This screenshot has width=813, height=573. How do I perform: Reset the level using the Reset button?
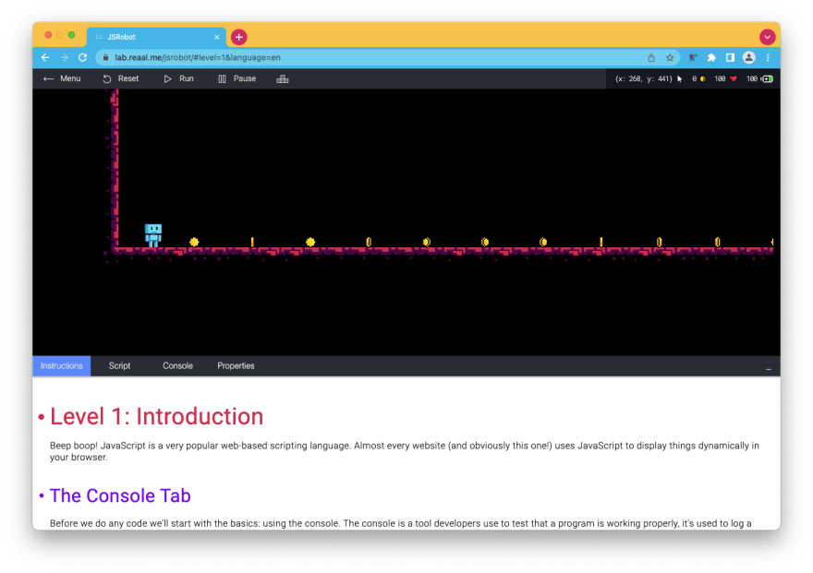(121, 78)
